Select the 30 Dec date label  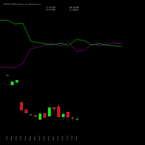16,138
